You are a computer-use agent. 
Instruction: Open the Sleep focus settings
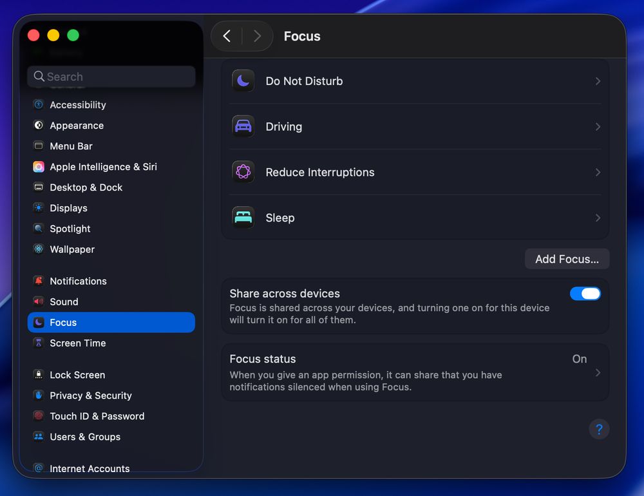(x=415, y=218)
